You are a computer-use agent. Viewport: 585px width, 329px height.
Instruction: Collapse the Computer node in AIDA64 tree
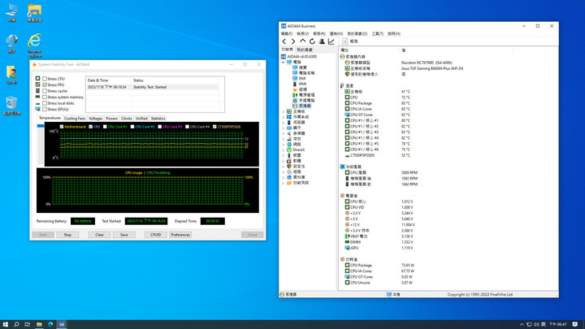pos(284,63)
